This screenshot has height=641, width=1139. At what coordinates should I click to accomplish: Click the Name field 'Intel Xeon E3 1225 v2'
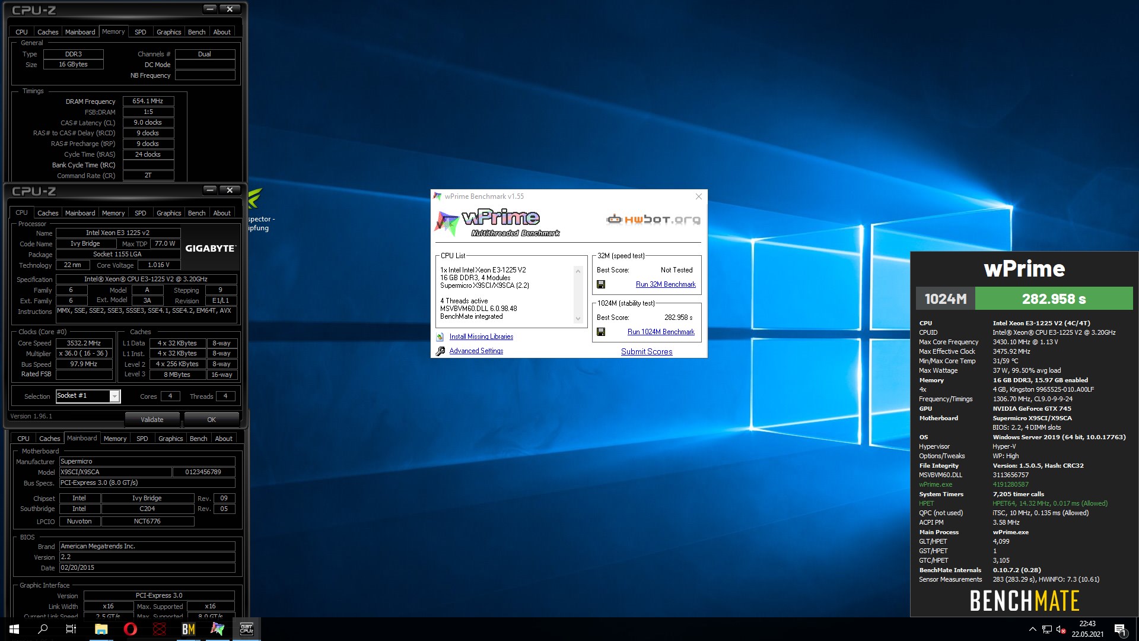pos(118,233)
